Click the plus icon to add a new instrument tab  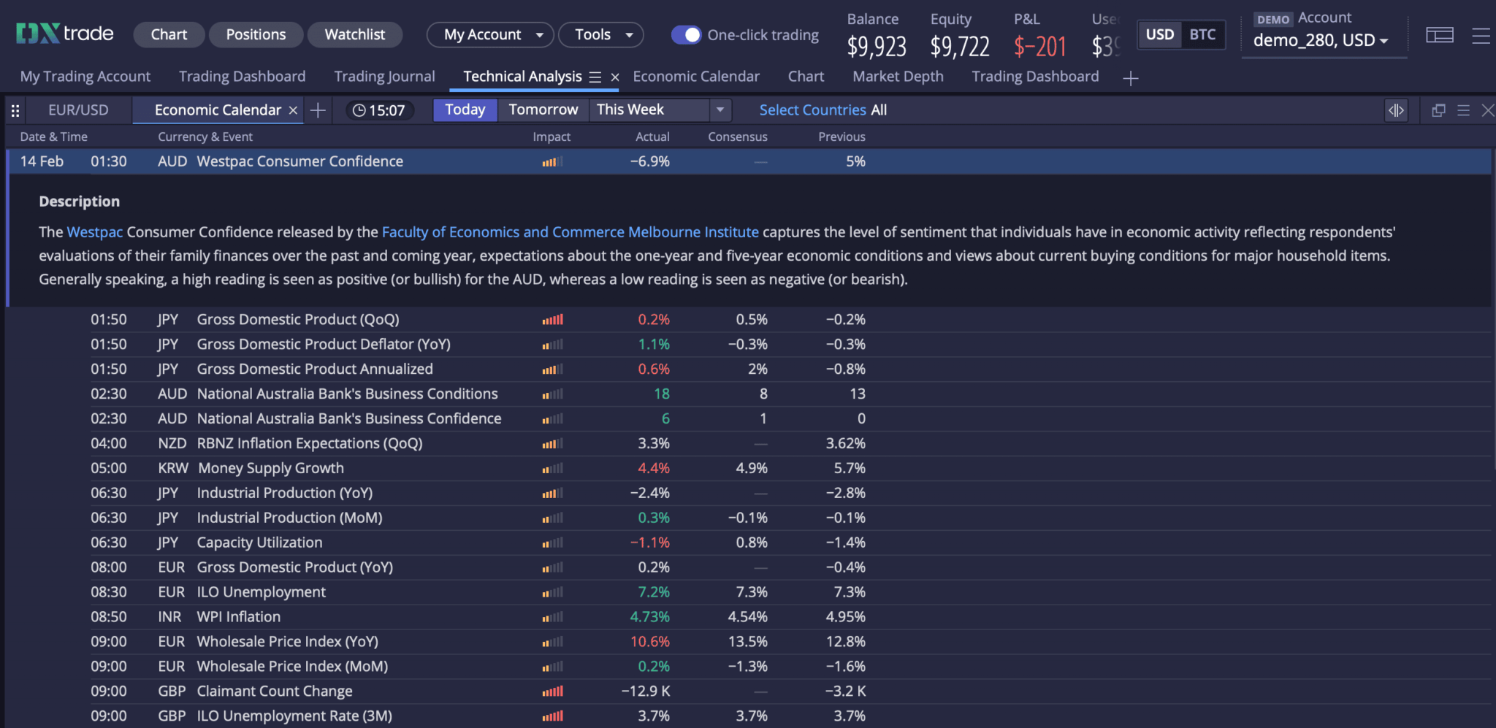[317, 110]
